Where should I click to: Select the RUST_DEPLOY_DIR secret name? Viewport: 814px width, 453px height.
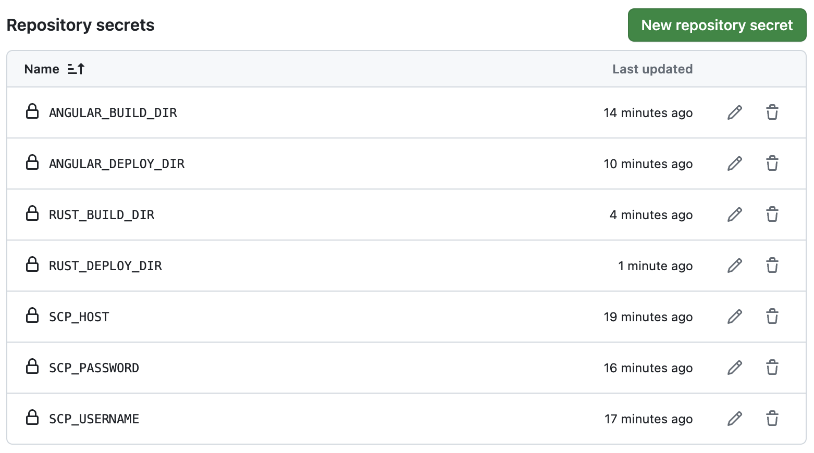tap(105, 266)
